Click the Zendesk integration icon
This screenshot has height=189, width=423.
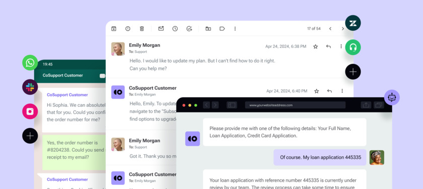point(353,23)
